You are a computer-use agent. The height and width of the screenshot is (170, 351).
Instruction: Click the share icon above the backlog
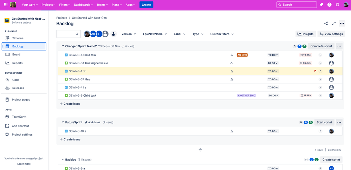[x=326, y=24]
